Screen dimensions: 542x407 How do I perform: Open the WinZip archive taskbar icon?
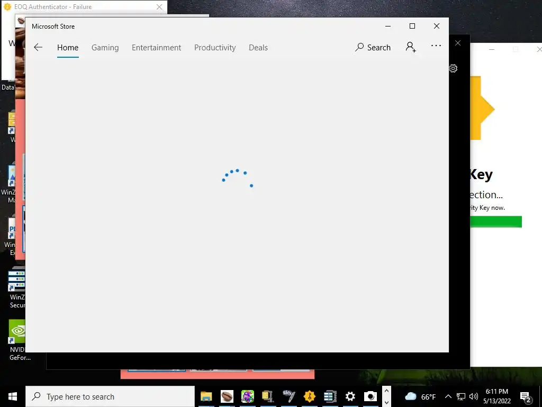[268, 396]
